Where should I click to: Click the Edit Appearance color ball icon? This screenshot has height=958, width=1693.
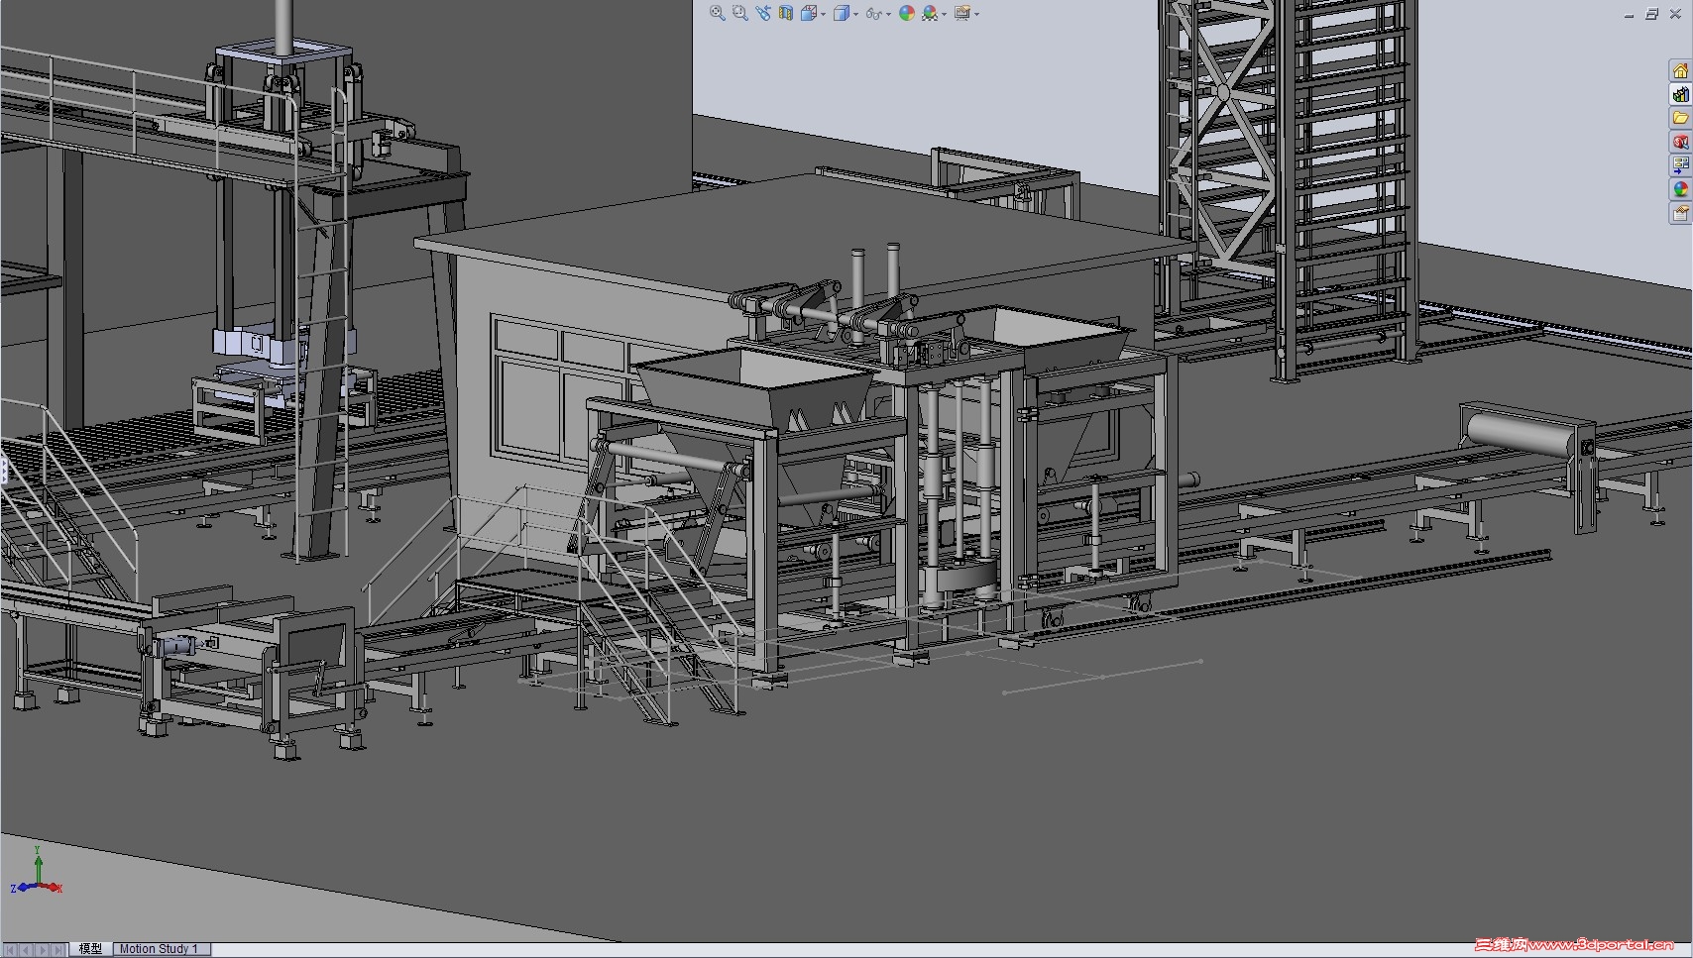tap(907, 13)
